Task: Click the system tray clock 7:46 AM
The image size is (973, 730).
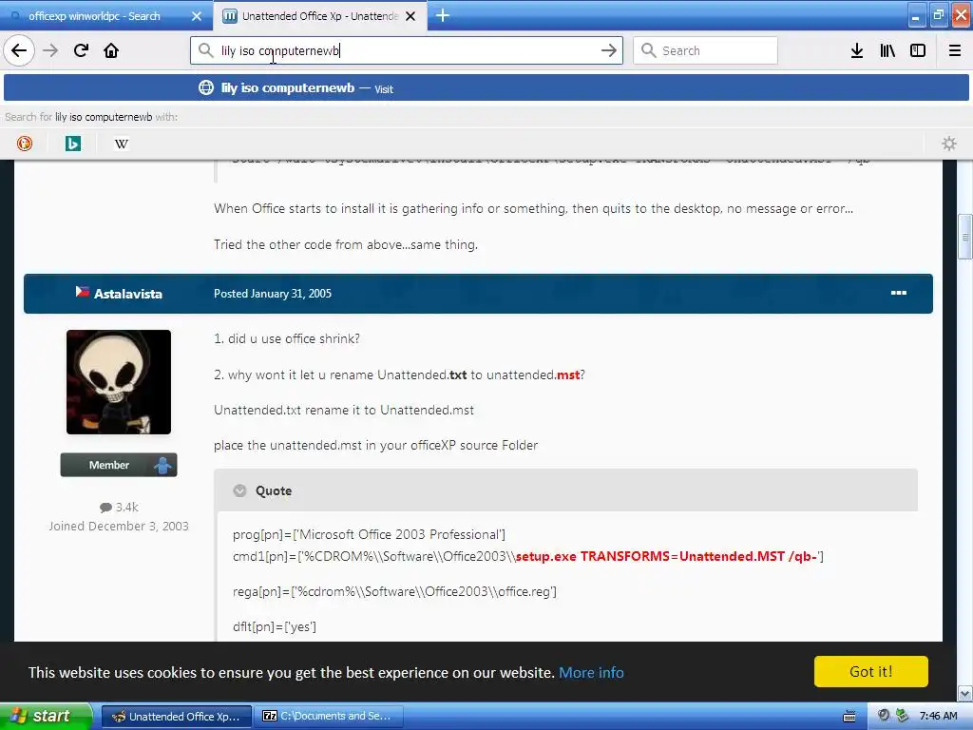Action: click(x=938, y=717)
